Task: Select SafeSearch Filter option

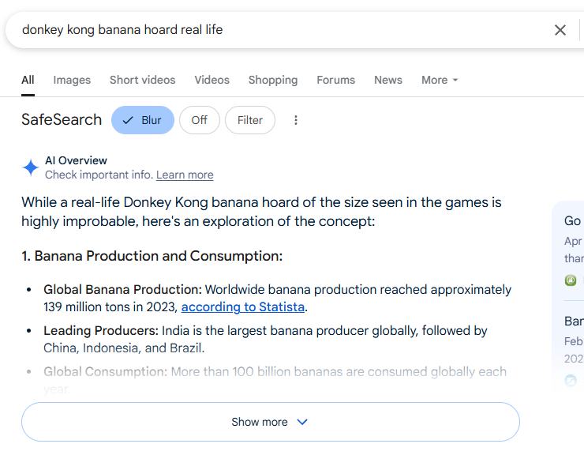Action: pyautogui.click(x=249, y=120)
